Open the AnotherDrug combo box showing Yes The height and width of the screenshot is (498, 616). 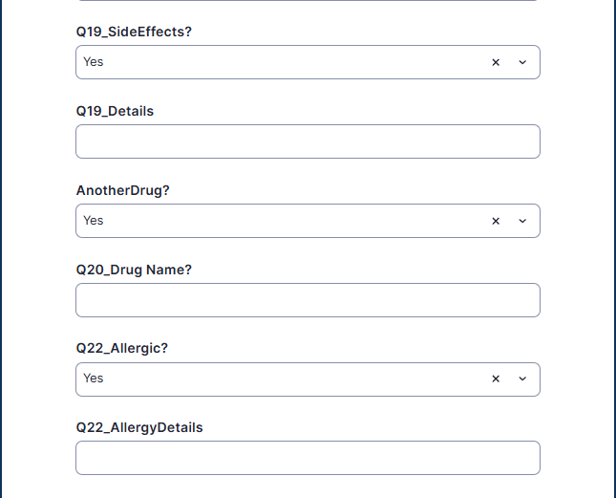tap(277, 221)
